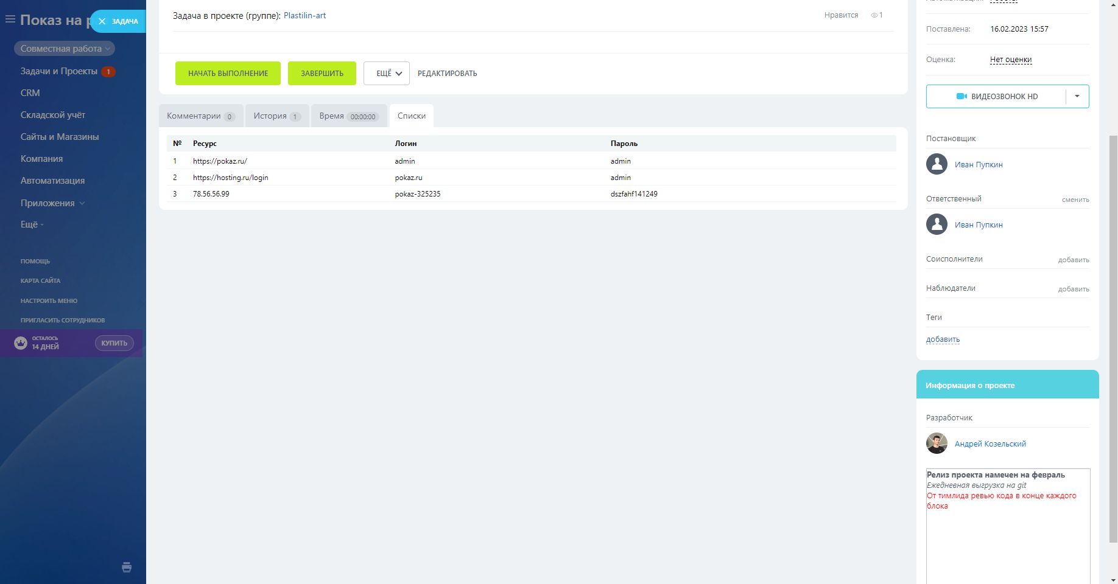Click the pokaz-325235 login cell

tap(418, 194)
